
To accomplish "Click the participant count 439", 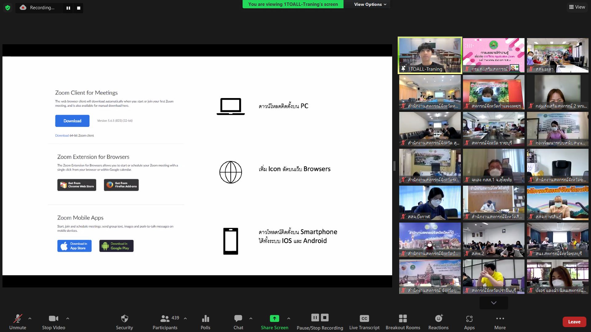I will pyautogui.click(x=175, y=318).
